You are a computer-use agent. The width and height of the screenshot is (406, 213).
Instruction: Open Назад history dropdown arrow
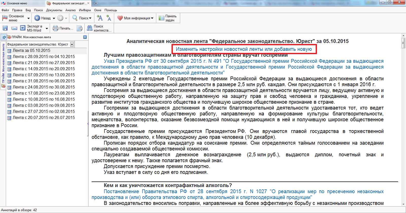point(54,18)
